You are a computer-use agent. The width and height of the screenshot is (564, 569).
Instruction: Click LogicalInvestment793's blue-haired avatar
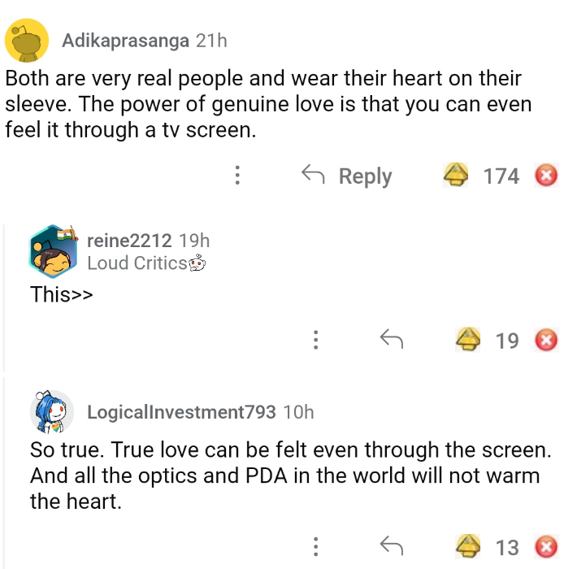[52, 411]
